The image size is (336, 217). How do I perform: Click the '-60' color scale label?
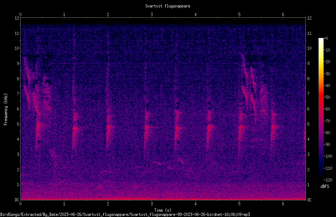(327, 109)
